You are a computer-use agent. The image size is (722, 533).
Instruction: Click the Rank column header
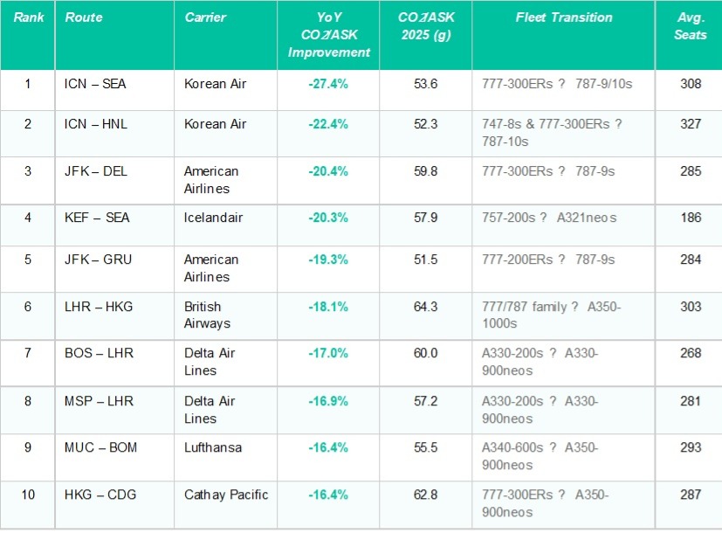pyautogui.click(x=28, y=17)
